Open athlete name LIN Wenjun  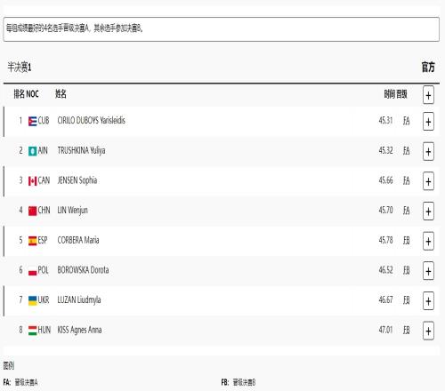(72, 211)
